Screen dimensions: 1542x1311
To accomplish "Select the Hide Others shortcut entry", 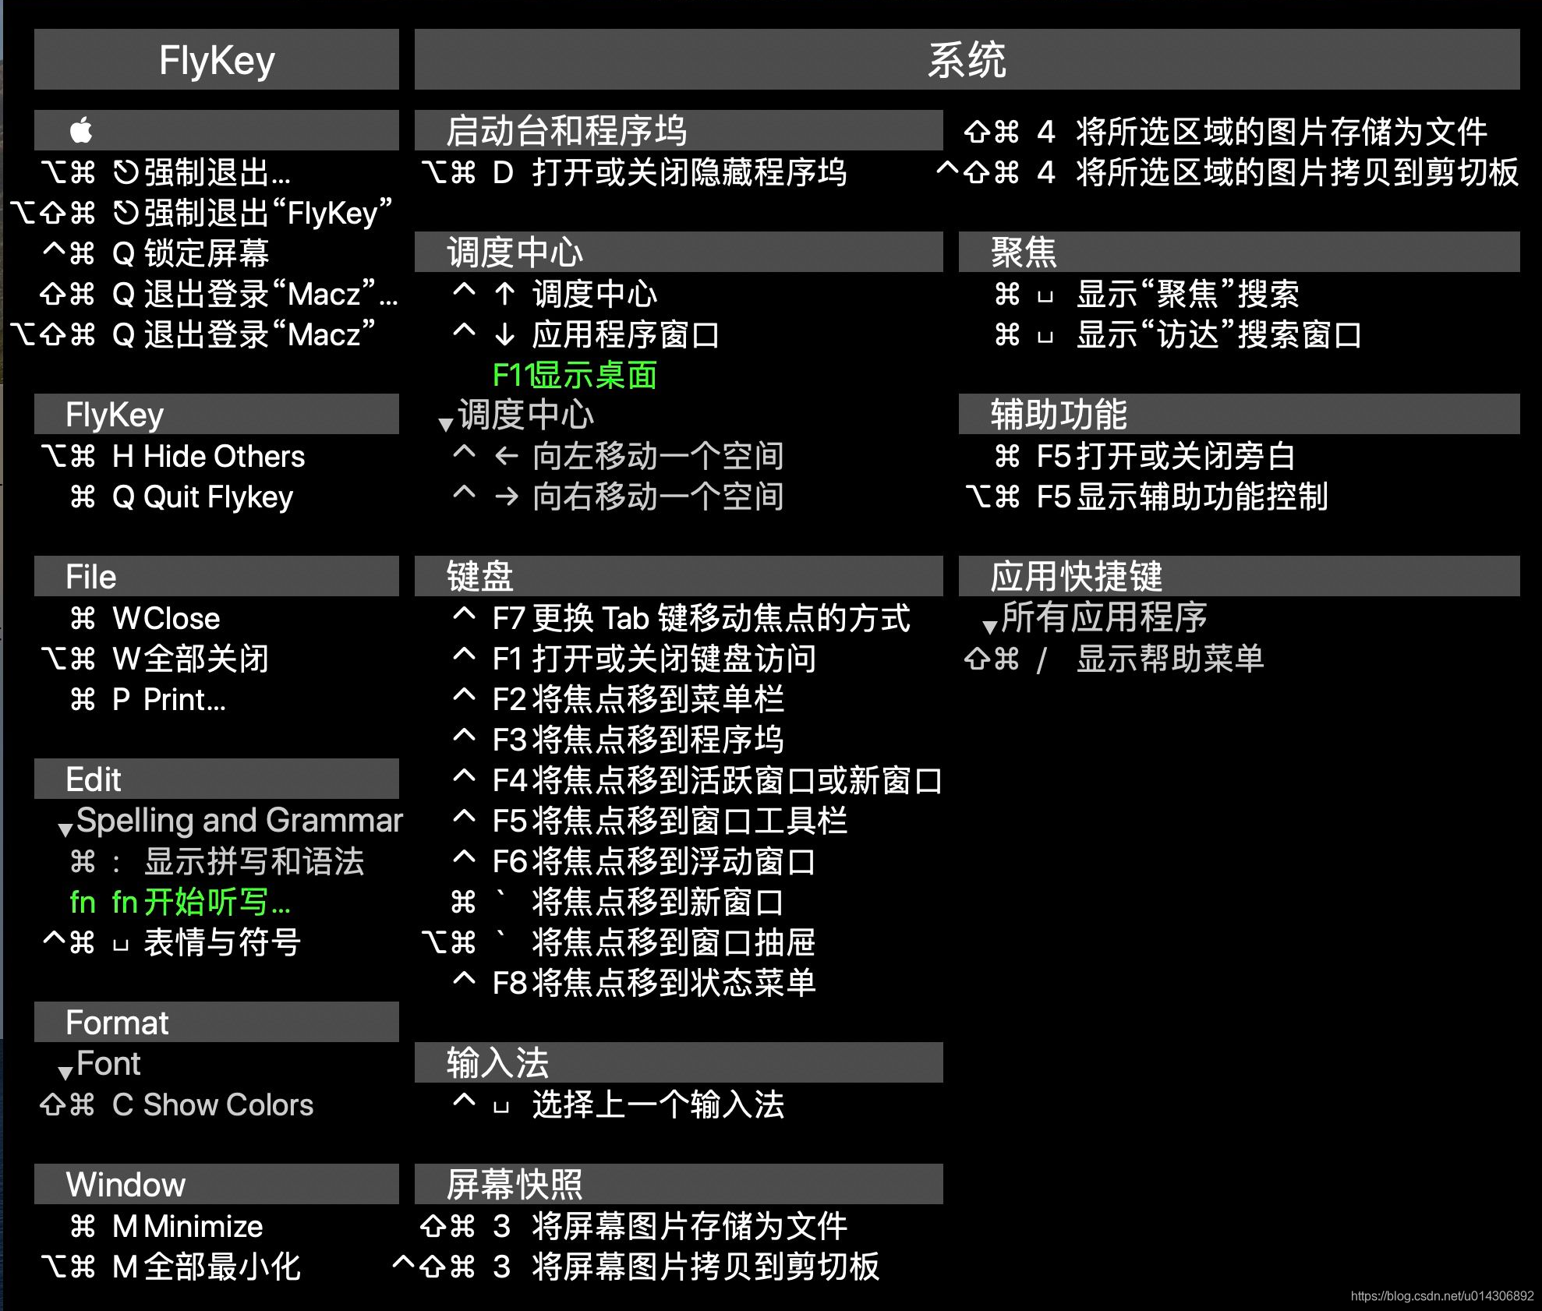I will (x=224, y=456).
